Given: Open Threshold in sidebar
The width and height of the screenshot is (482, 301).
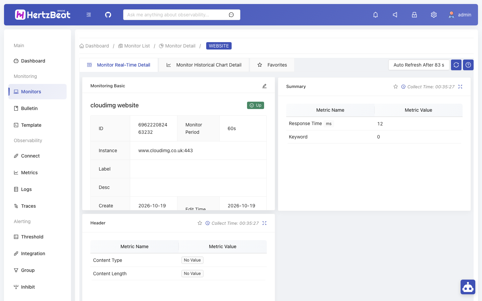Looking at the screenshot, I should (37, 237).
